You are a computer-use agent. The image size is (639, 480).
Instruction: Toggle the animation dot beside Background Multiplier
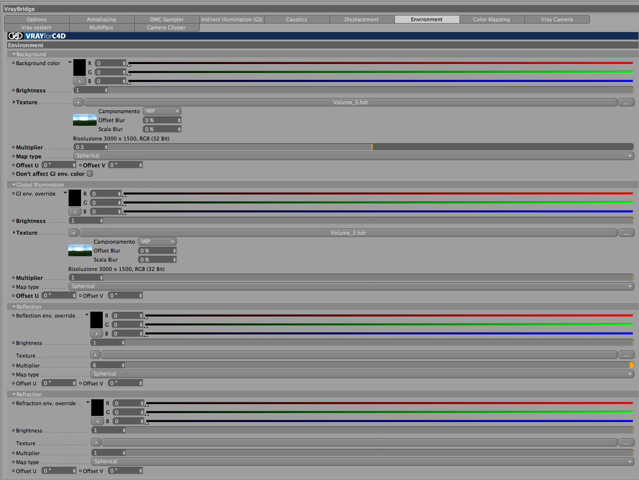pyautogui.click(x=13, y=147)
